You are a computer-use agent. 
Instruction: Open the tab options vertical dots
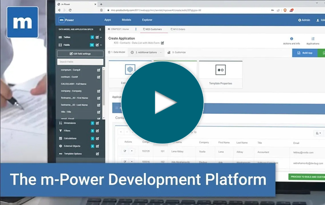tap(136, 29)
